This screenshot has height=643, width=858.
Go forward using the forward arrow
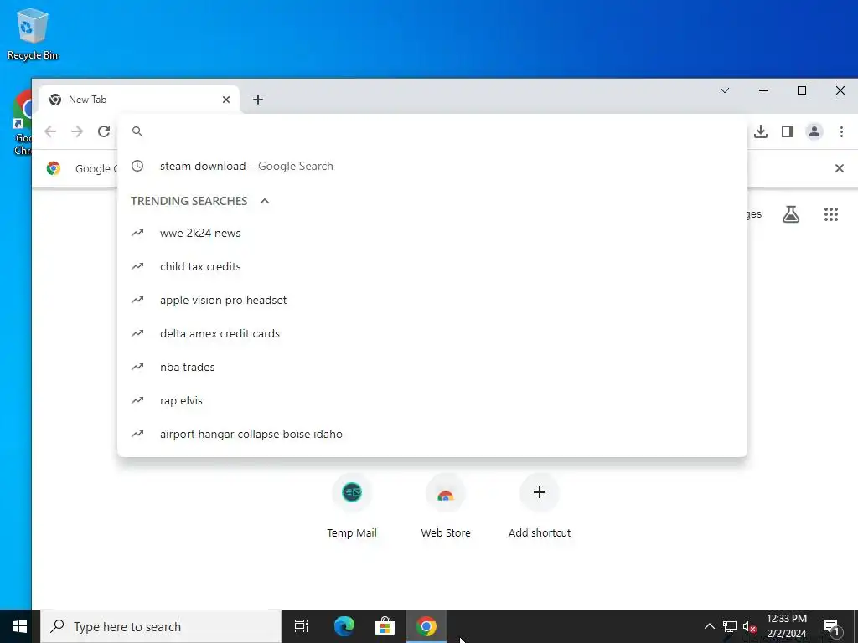click(x=77, y=131)
